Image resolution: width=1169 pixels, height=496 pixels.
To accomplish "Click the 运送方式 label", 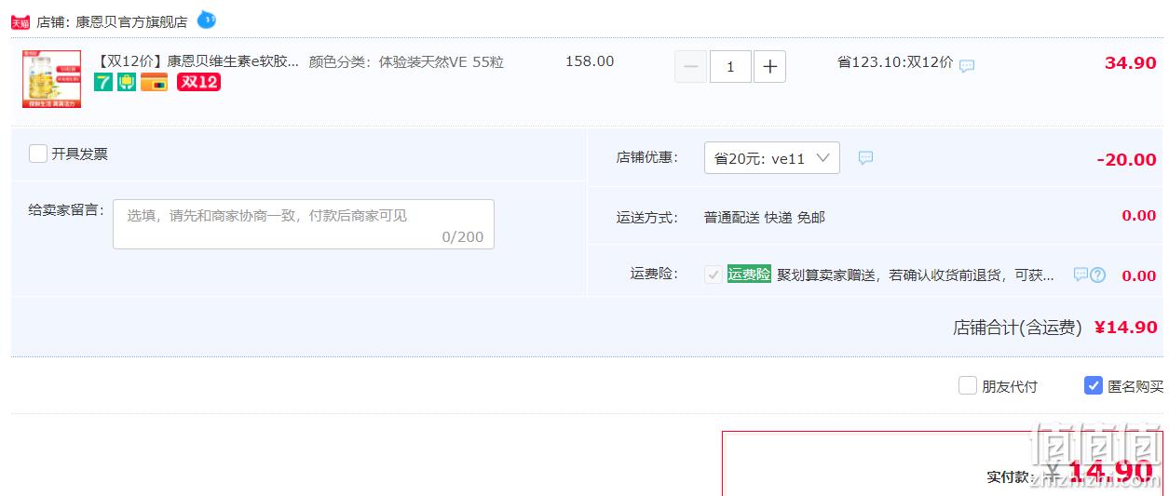I will pos(647,217).
